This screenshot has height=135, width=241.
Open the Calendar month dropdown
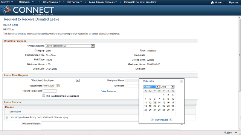pos(157,87)
